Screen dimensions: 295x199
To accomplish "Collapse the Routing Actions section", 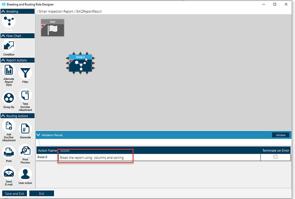I will click(3, 116).
